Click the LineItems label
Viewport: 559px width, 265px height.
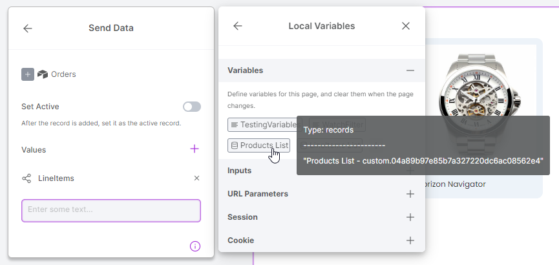pyautogui.click(x=56, y=178)
